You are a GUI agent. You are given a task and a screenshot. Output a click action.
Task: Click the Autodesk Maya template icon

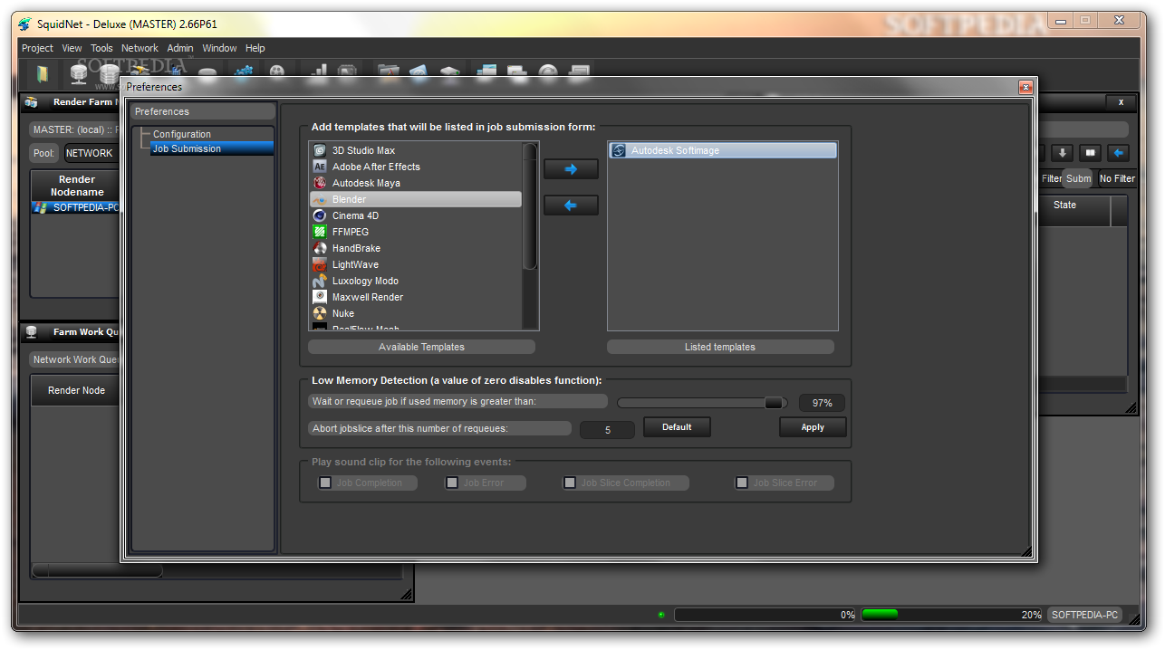point(319,183)
